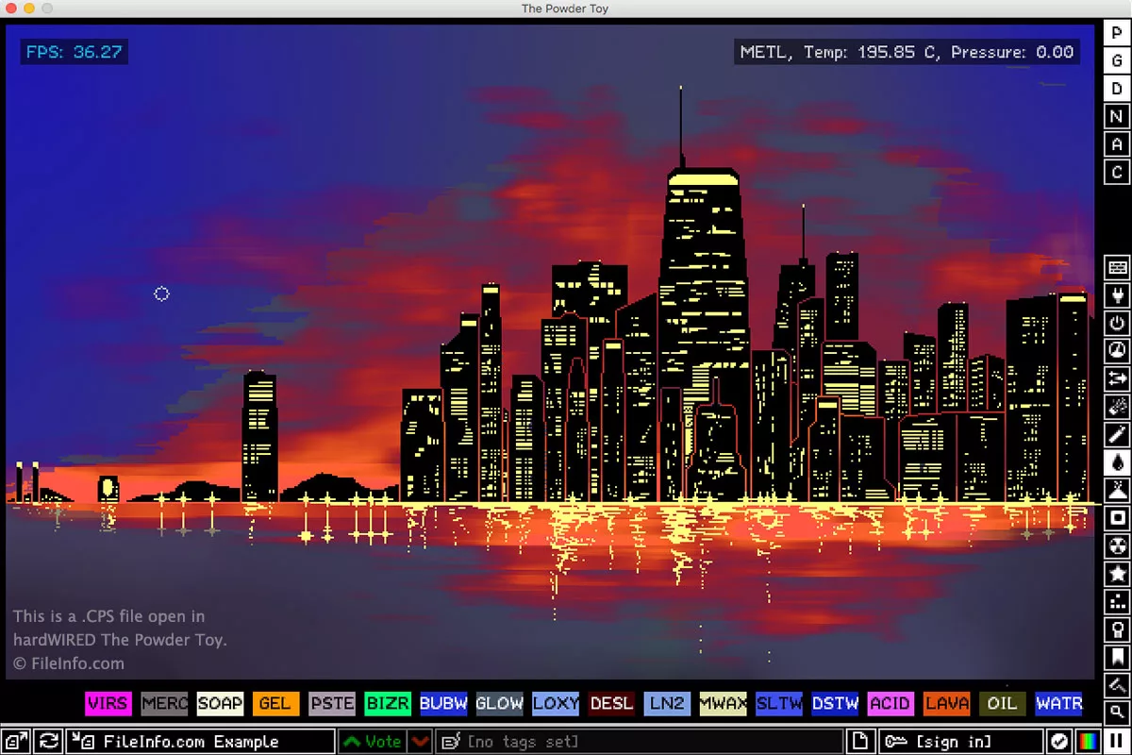The height and width of the screenshot is (755, 1132).
Task: Open the Powered Materials power icon
Action: (1118, 324)
